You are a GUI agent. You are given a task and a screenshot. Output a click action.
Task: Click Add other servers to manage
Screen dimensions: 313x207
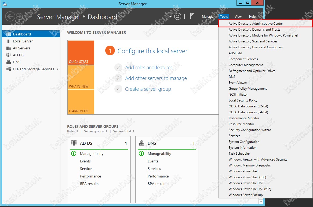[x=156, y=78]
